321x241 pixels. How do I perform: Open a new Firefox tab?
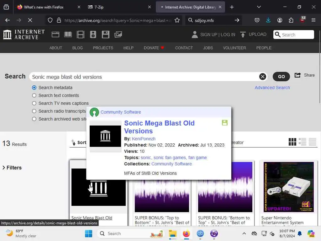tap(232, 7)
